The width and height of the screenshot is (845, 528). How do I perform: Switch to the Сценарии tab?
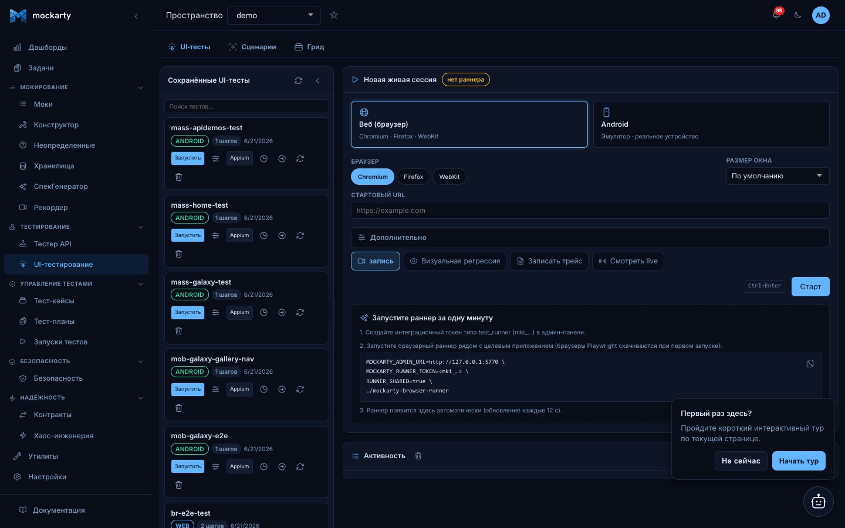point(252,47)
